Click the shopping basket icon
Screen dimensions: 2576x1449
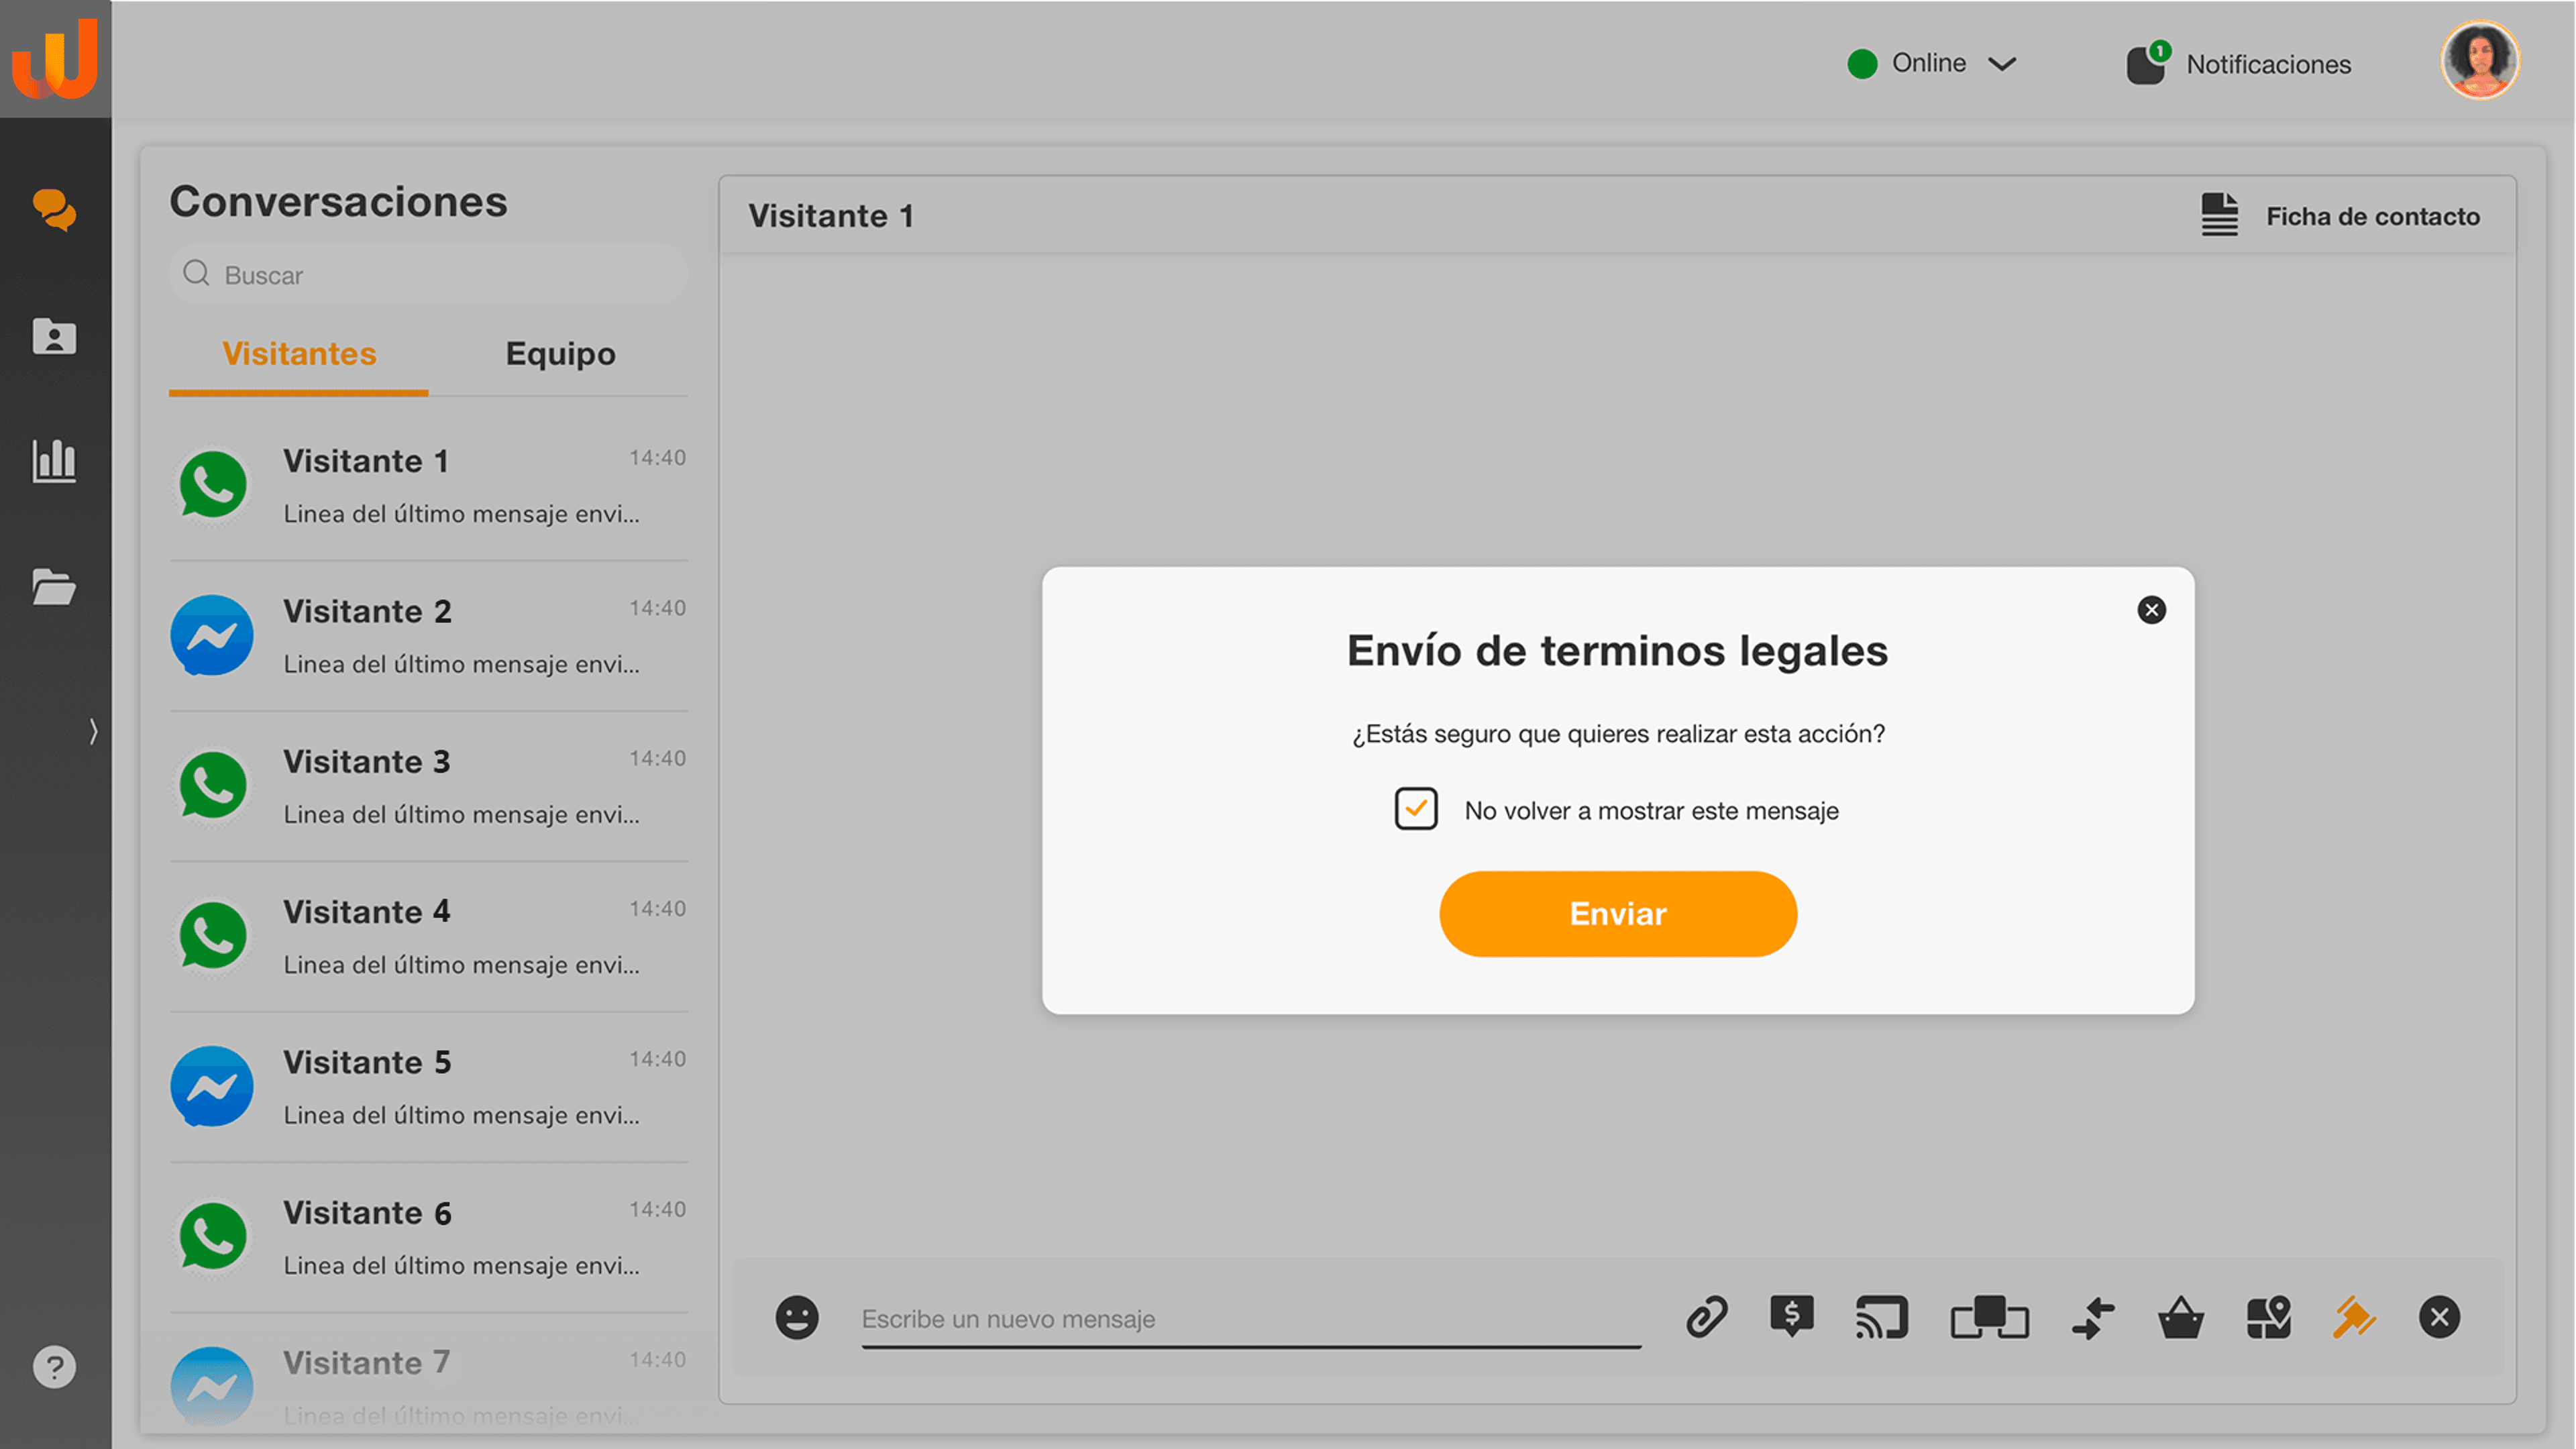[x=2180, y=1317]
